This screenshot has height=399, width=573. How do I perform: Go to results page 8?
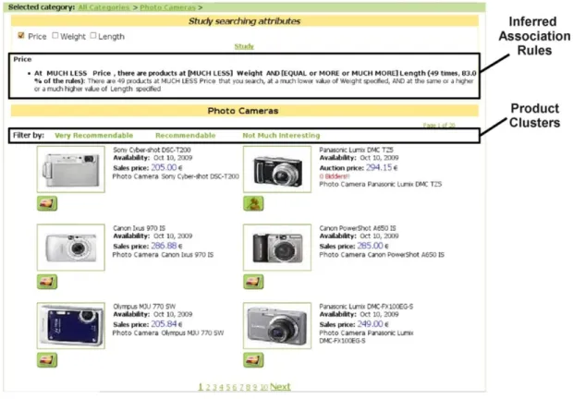pos(248,387)
